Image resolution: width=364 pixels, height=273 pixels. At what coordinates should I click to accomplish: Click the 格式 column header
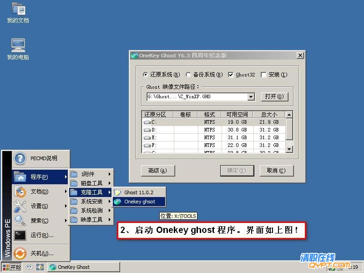209,115
